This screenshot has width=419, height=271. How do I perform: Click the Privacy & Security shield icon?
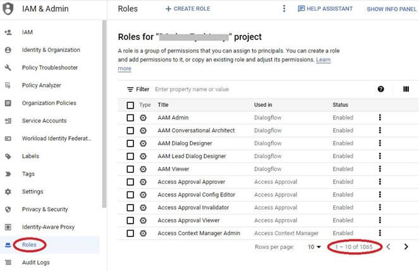click(8, 209)
